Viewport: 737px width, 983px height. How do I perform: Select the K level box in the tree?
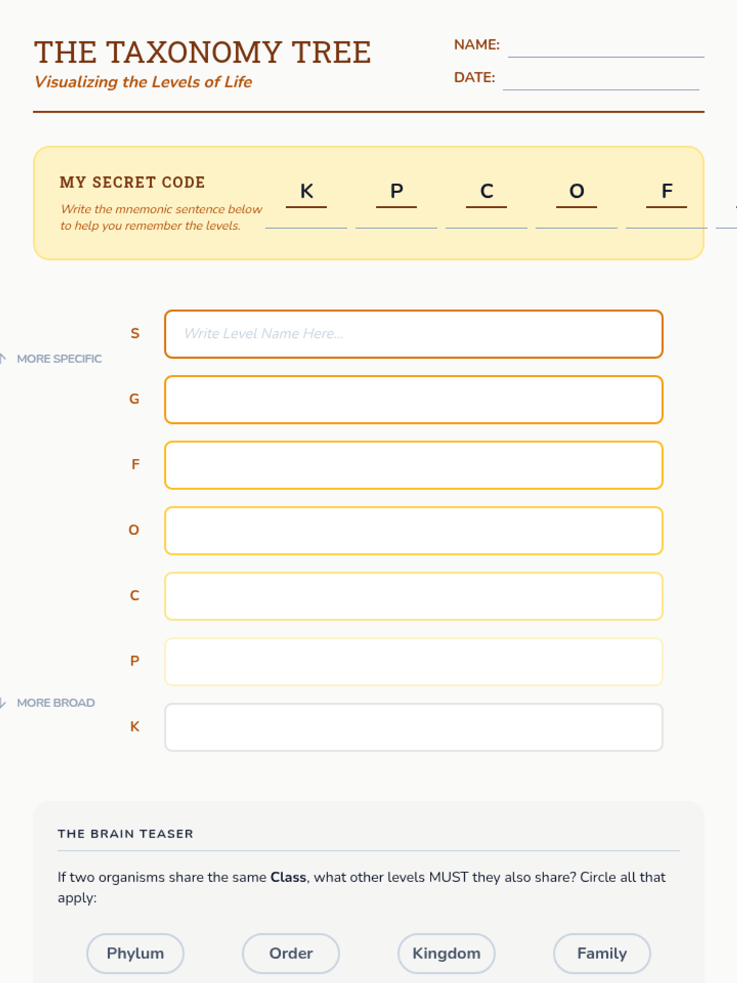coord(413,727)
